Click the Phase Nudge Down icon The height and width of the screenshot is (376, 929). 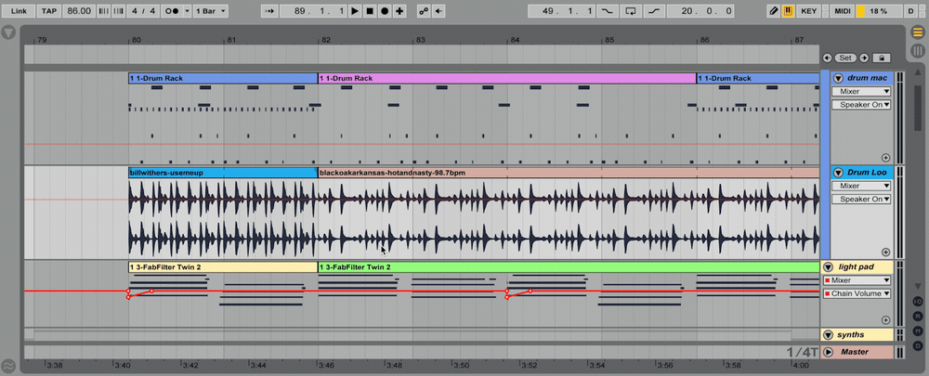103,11
